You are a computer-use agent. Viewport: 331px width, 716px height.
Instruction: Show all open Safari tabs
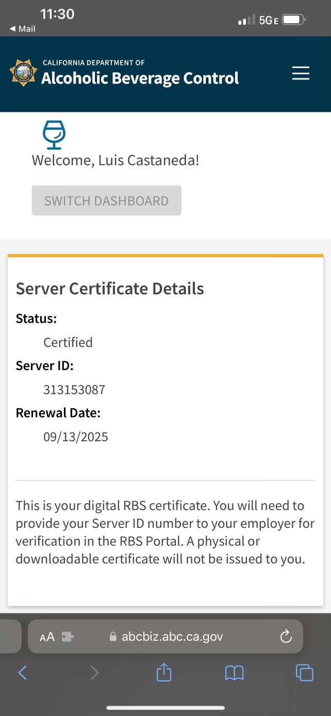[304, 672]
